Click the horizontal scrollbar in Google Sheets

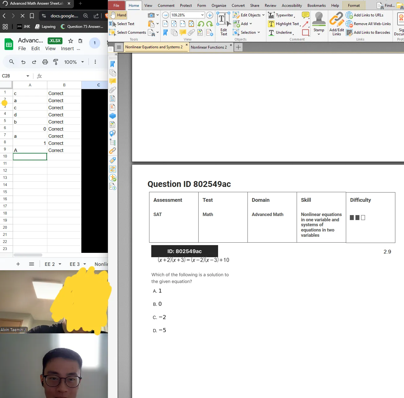pos(28,255)
